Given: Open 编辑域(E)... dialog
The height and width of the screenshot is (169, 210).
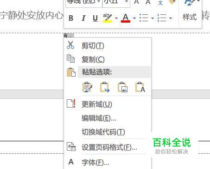Looking at the screenshot, I should click(x=99, y=118).
